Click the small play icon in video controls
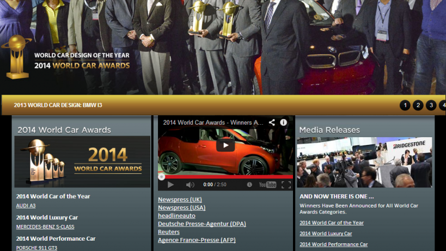Image resolution: width=446 pixels, height=251 pixels. pyautogui.click(x=170, y=185)
